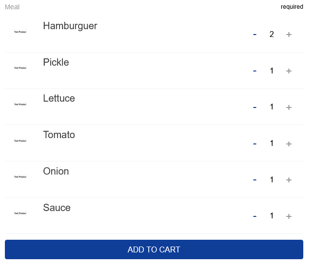This screenshot has width=314, height=266.
Task: Select the Sauce item name
Action: (x=57, y=208)
